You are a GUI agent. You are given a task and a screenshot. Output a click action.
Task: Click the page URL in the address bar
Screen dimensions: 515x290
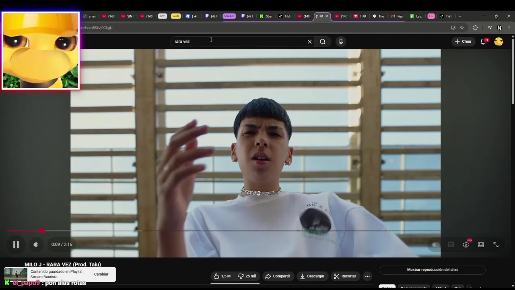click(97, 28)
